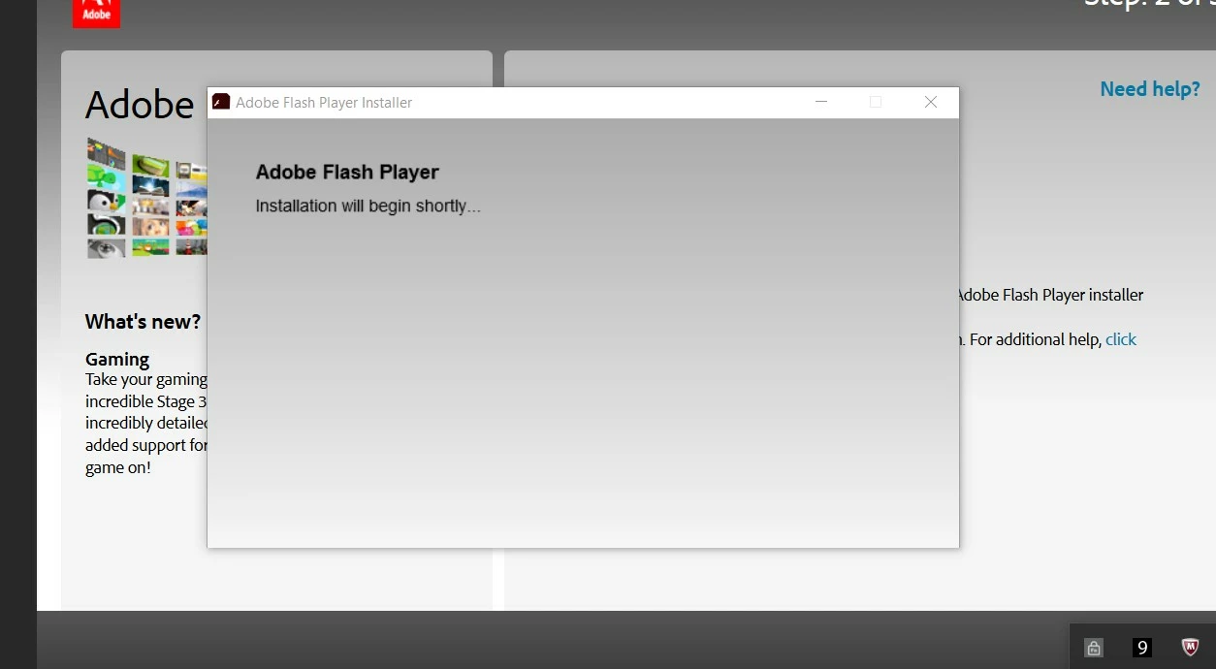Click the McAfee shield tray icon
The height and width of the screenshot is (669, 1216).
(1190, 647)
